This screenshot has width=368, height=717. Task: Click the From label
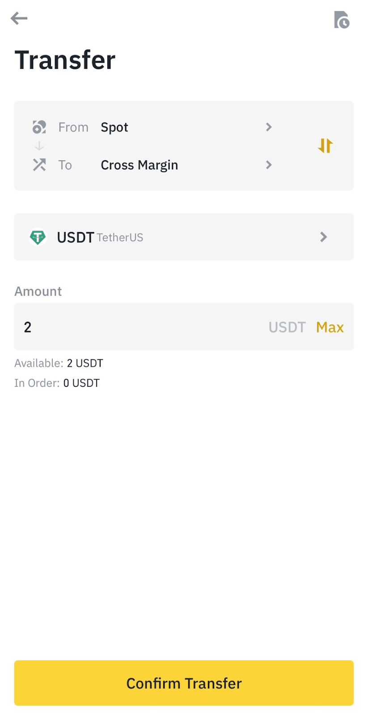coord(73,127)
